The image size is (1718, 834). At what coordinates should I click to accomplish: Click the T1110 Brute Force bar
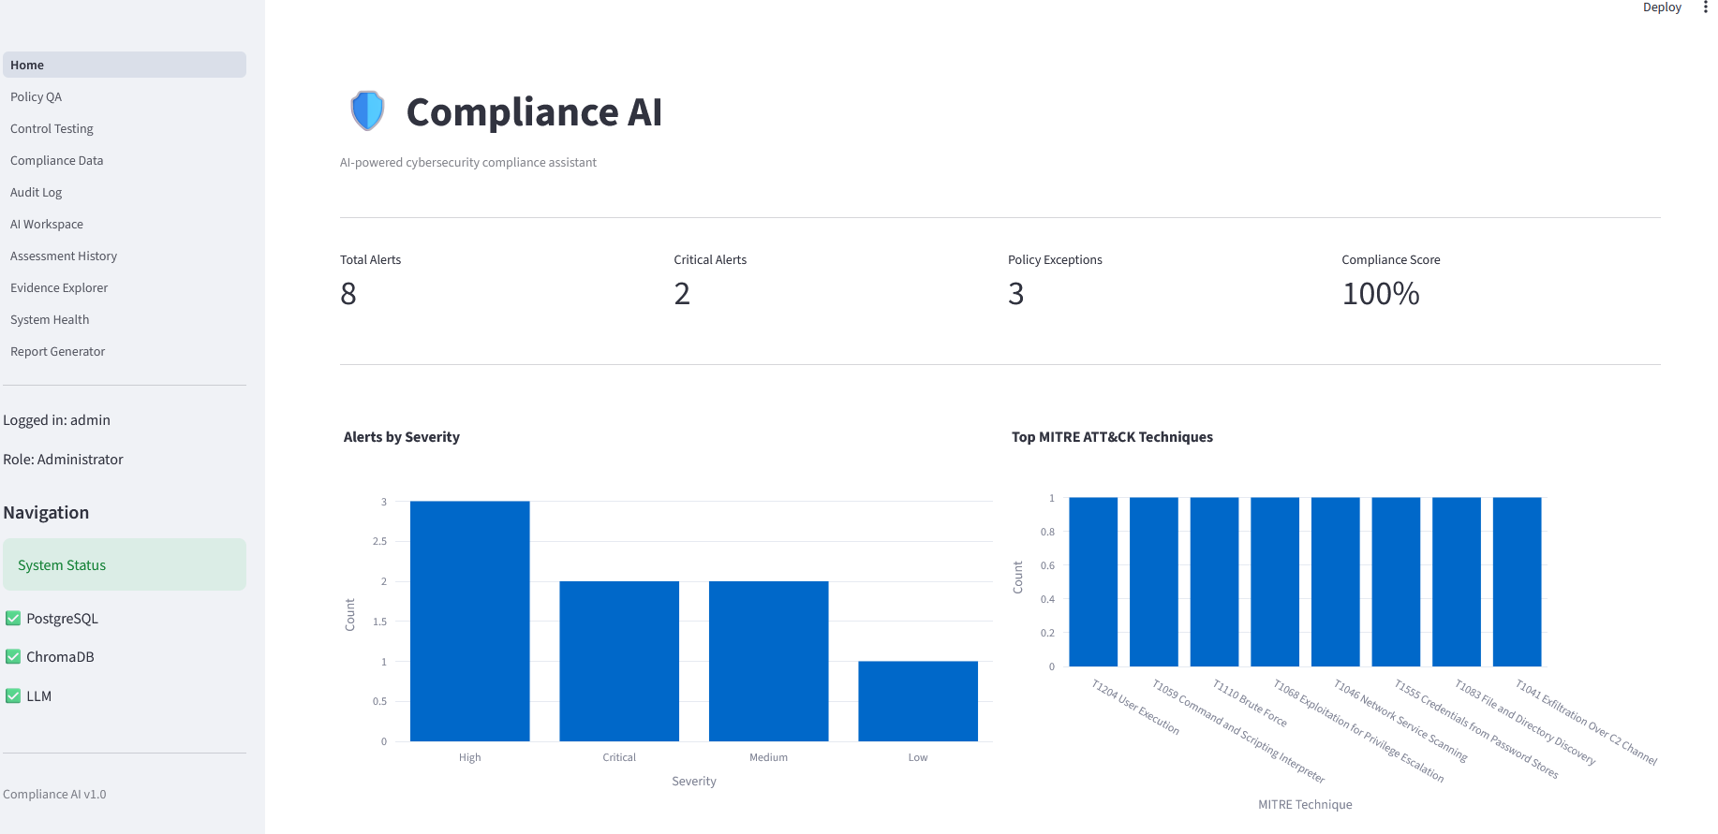click(1214, 581)
